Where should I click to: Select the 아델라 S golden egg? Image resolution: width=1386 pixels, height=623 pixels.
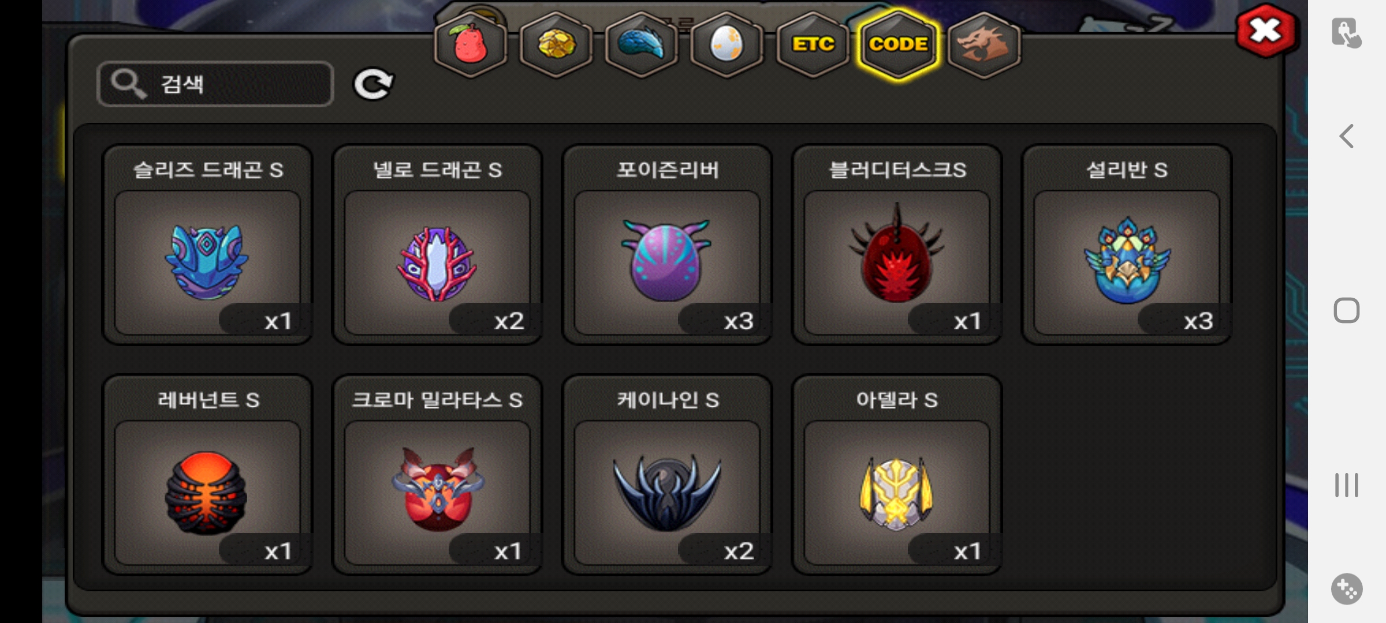tap(897, 475)
